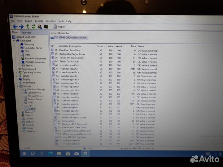
Task: Open the Favorites menu
Action: click(50, 21)
